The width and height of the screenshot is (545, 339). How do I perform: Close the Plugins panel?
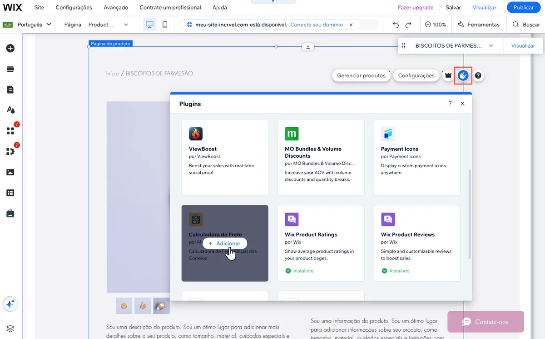tap(463, 104)
